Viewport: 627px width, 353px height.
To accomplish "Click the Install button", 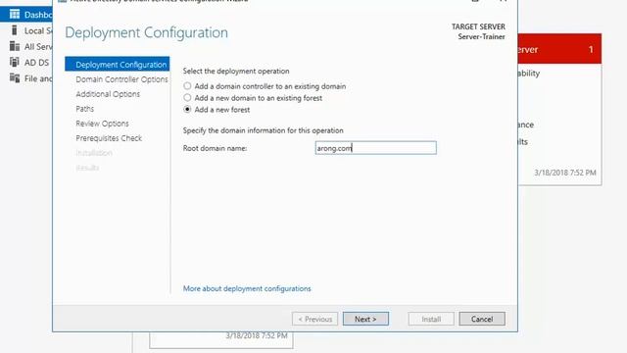I will coord(431,319).
